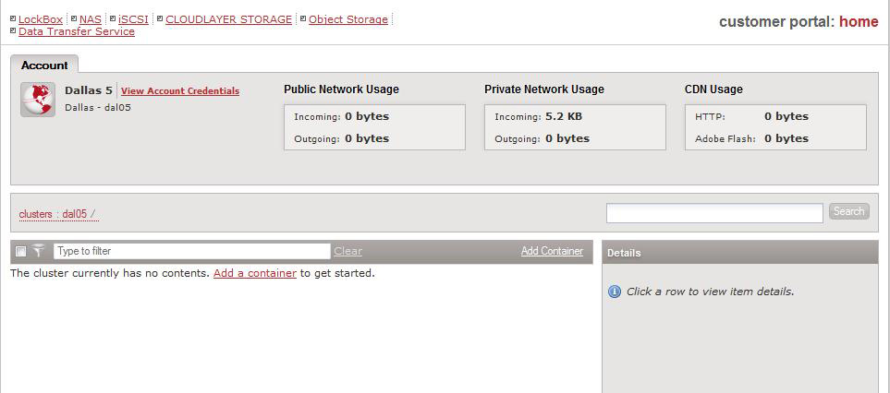Click the small icon beside LockBox
Image resolution: width=890 pixels, height=393 pixels.
pyautogui.click(x=14, y=18)
